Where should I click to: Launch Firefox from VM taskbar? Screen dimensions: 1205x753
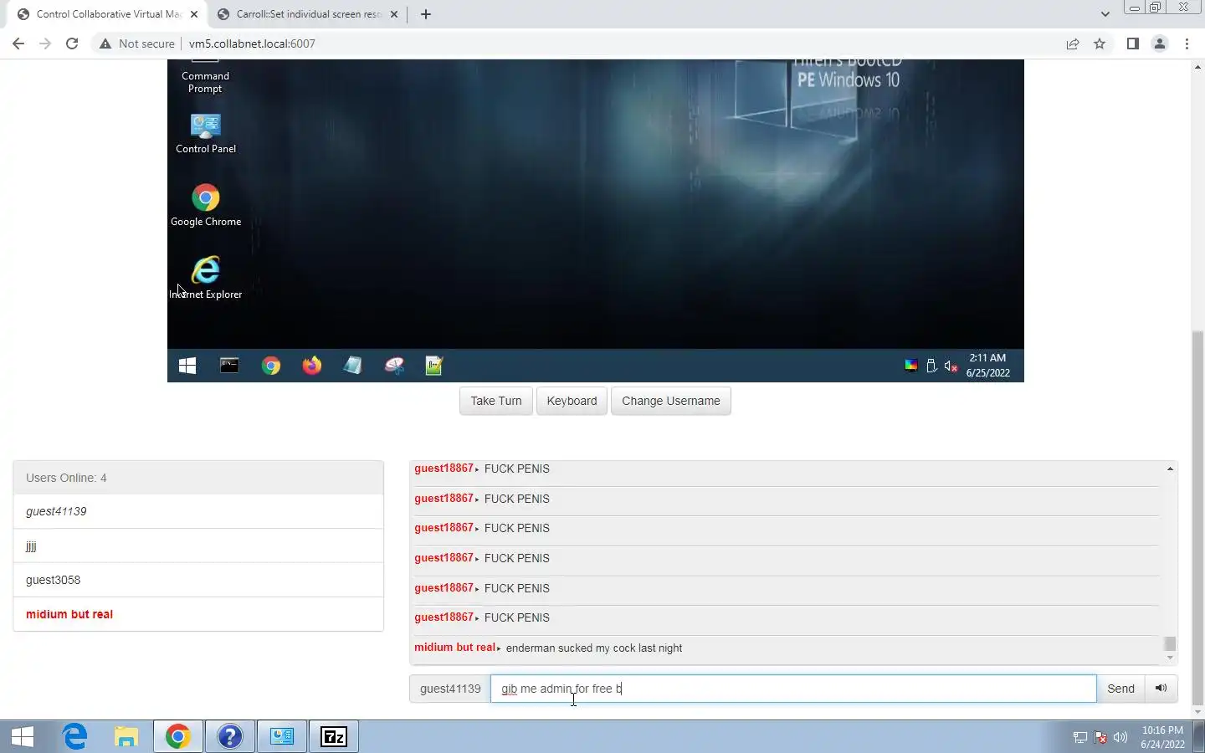[x=312, y=366]
